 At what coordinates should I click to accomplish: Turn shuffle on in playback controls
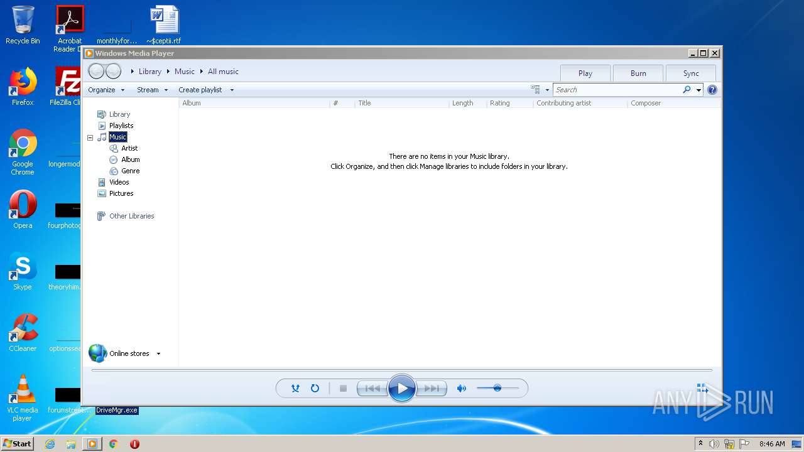tap(295, 389)
